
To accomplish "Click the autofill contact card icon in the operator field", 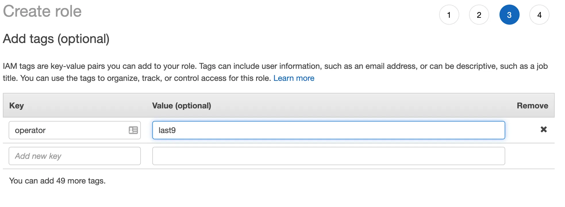I will pos(133,130).
